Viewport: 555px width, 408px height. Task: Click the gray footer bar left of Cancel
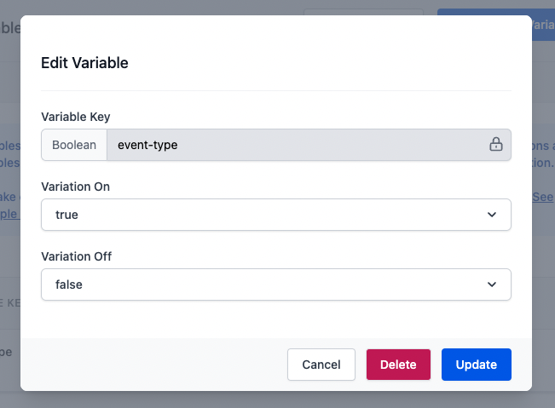(x=153, y=365)
